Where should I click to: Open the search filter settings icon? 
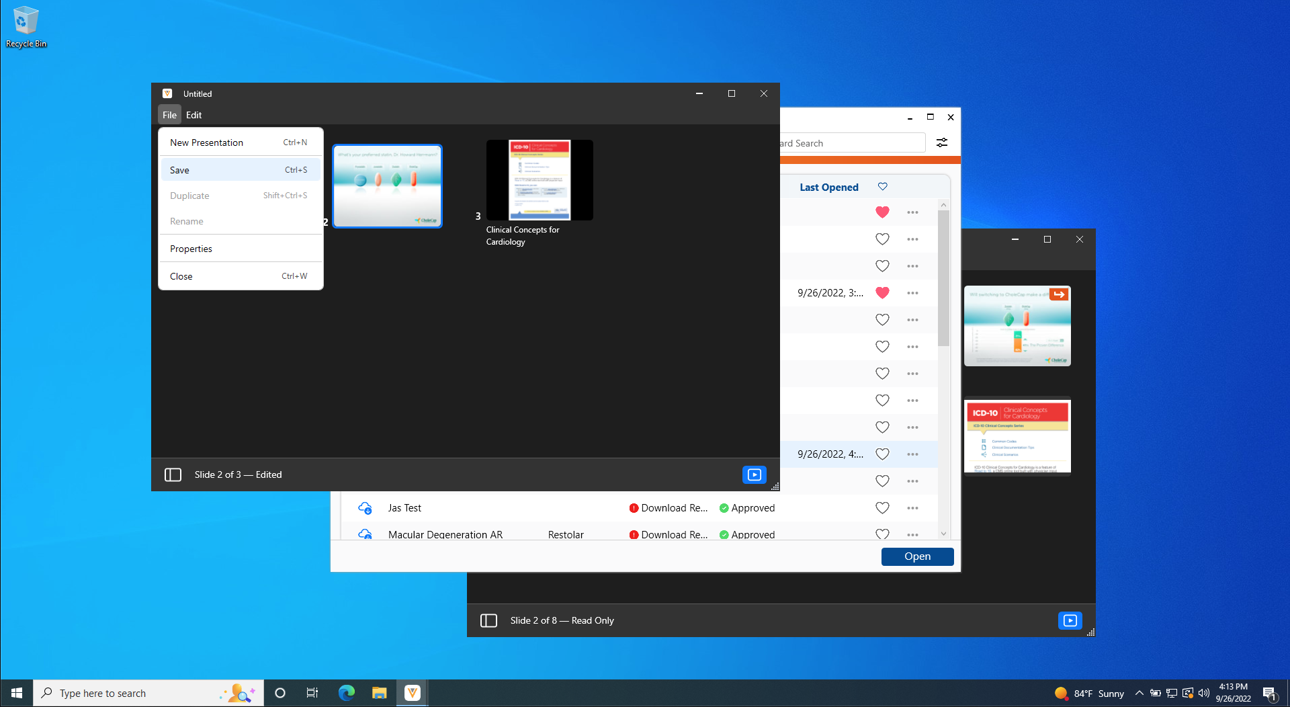(942, 142)
